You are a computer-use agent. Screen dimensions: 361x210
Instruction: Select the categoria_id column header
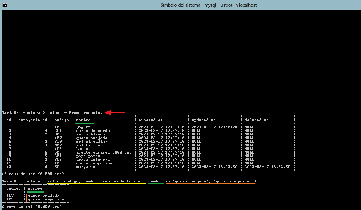33,120
